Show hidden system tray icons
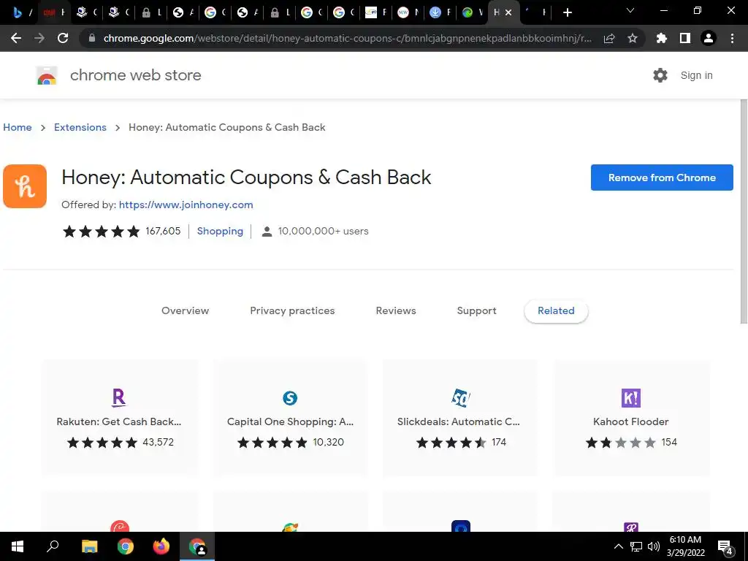The width and height of the screenshot is (748, 561). [618, 546]
